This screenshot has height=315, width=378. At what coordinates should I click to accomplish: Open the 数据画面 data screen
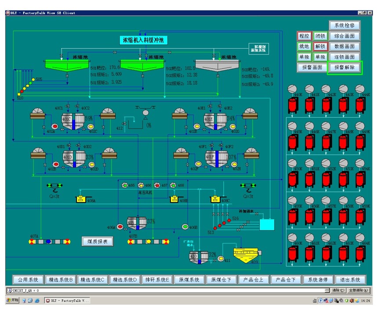coord(345,46)
